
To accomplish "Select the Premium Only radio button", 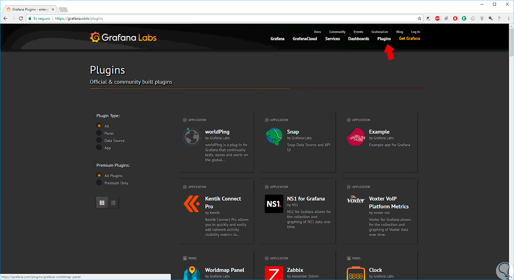I will tap(99, 183).
